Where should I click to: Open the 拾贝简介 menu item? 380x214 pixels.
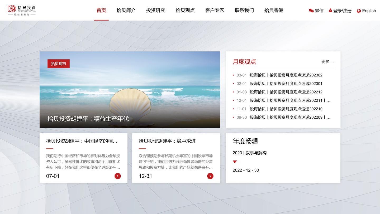tap(126, 10)
